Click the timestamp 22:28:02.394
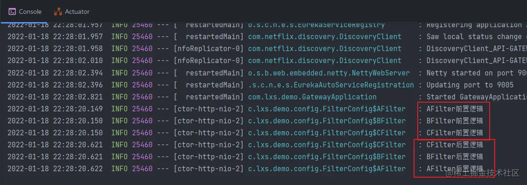This screenshot has width=527, height=185. pyautogui.click(x=78, y=73)
